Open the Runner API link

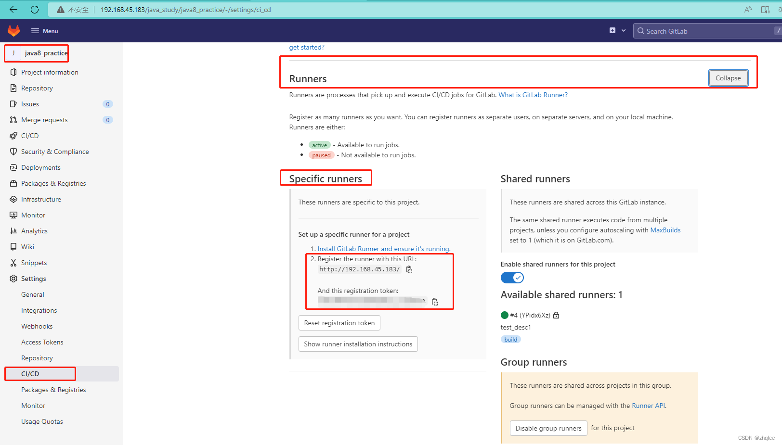pyautogui.click(x=649, y=406)
